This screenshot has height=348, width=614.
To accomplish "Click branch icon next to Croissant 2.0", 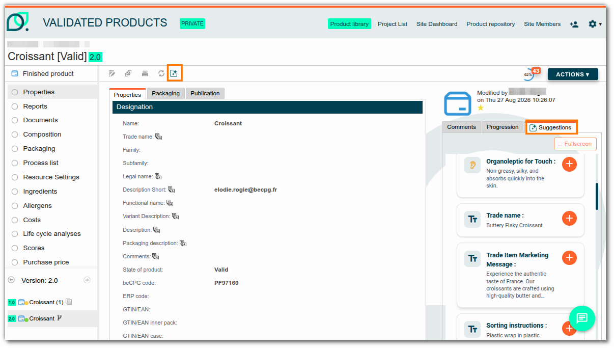I will point(60,318).
